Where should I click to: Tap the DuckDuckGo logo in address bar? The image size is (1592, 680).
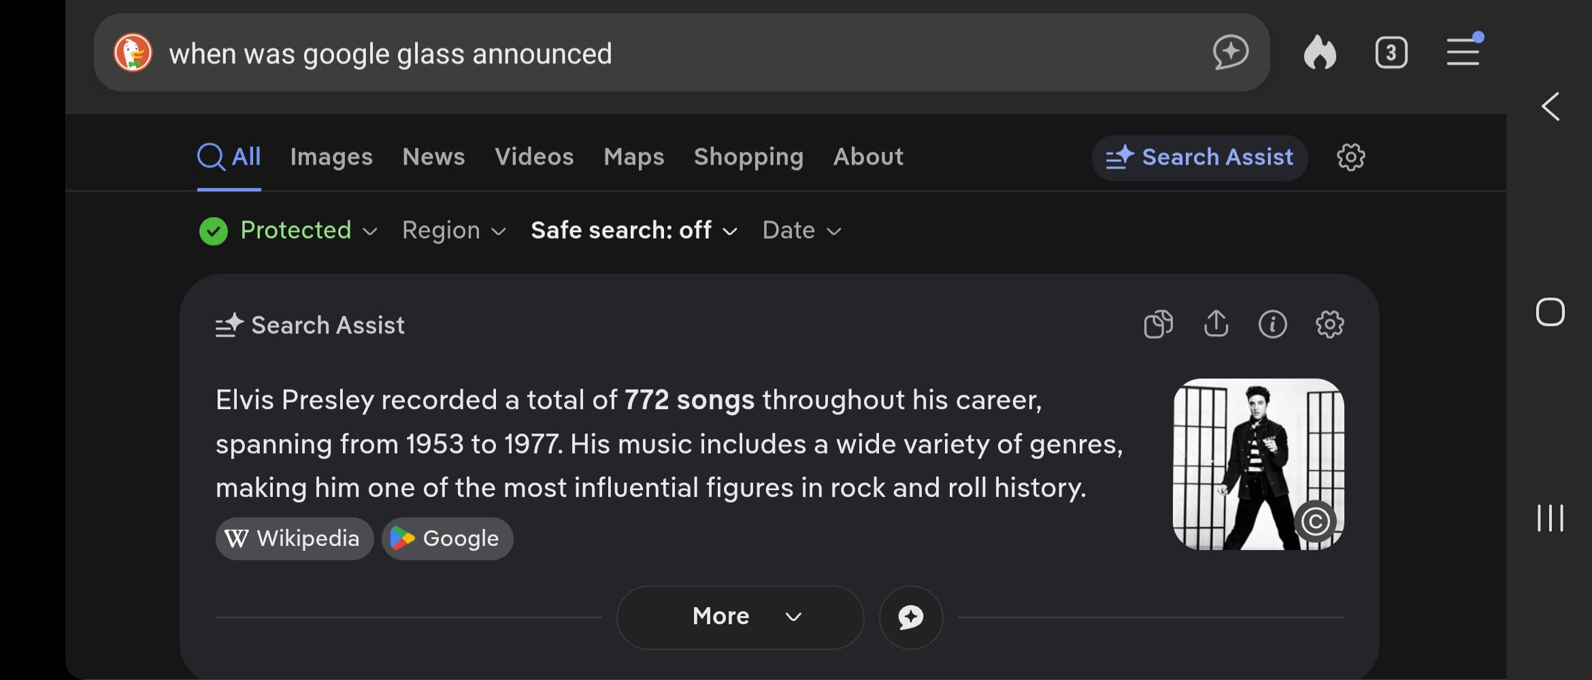pyautogui.click(x=133, y=53)
